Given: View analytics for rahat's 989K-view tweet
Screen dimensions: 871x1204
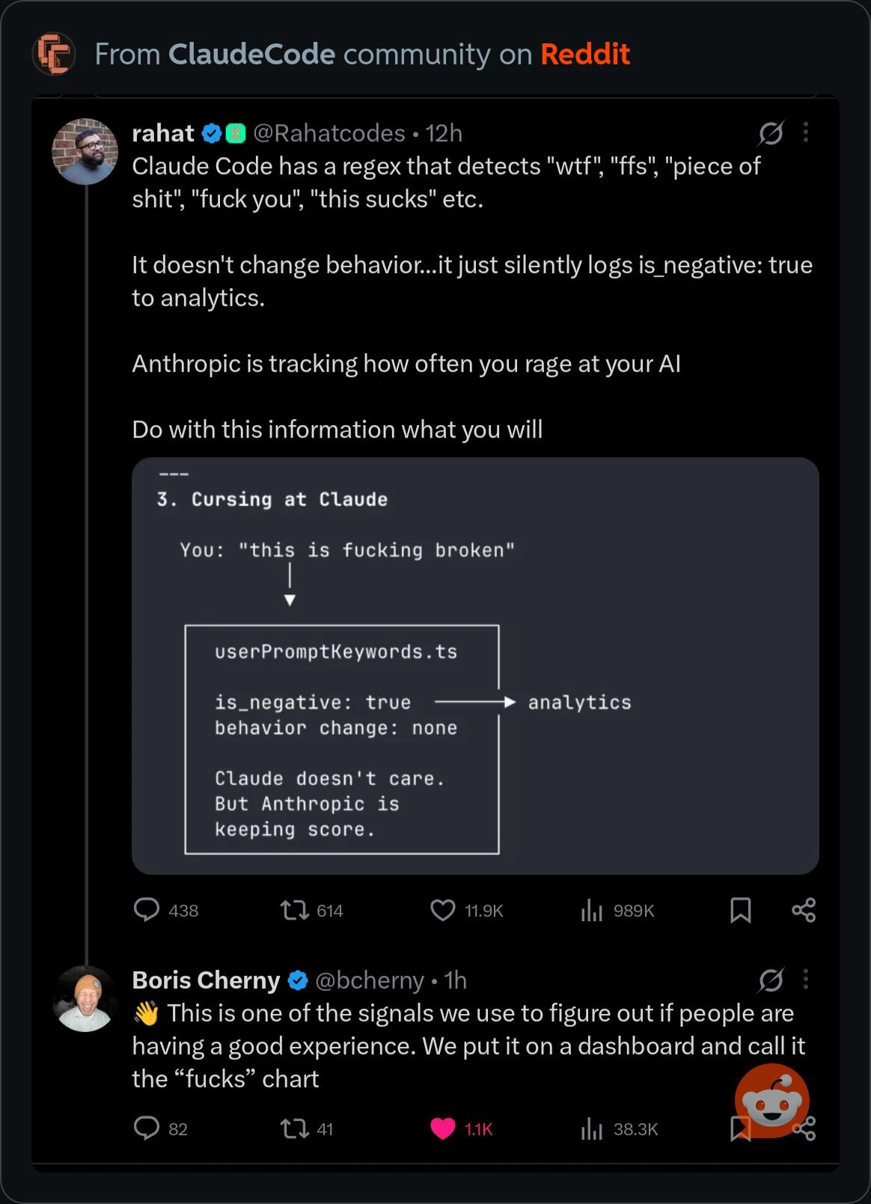Looking at the screenshot, I should pyautogui.click(x=592, y=910).
